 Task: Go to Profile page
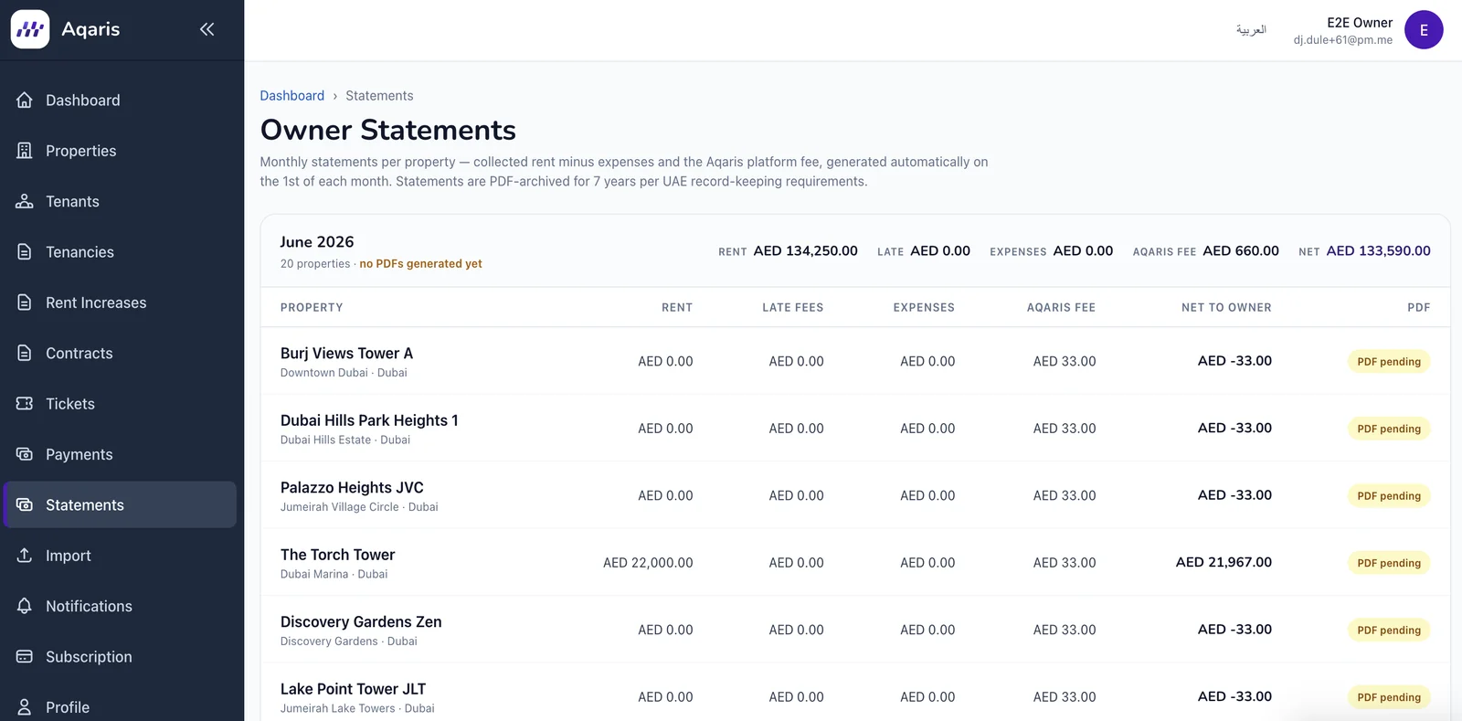pos(120,705)
